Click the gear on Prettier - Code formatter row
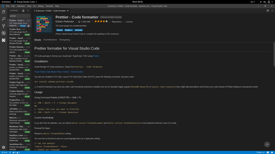 tap(28, 26)
